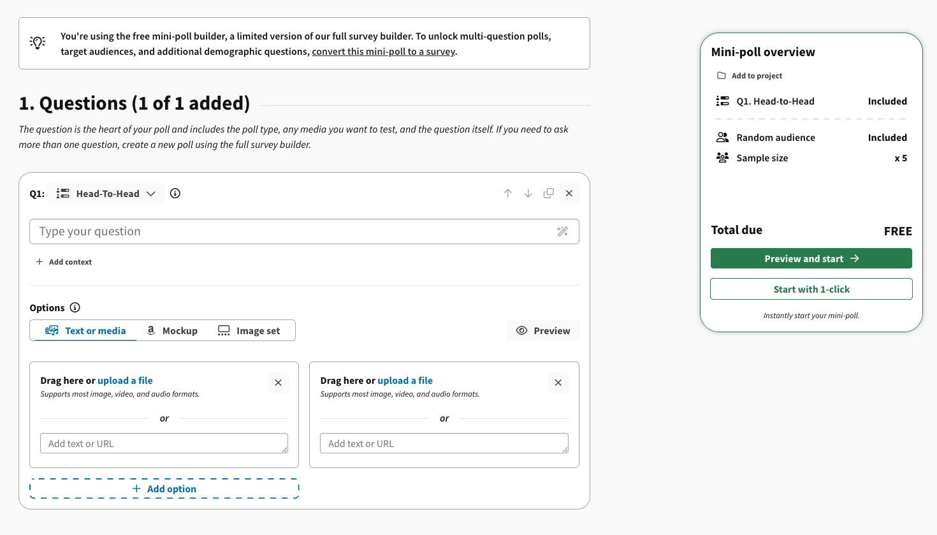Move question Q1 up with arrow icon
Viewport: 937px width, 535px height.
[x=508, y=193]
